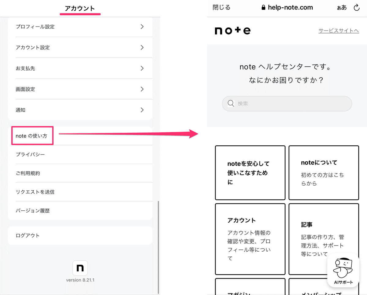This screenshot has height=295, width=367.
Task: Open お支払先 row
Action: point(80,68)
